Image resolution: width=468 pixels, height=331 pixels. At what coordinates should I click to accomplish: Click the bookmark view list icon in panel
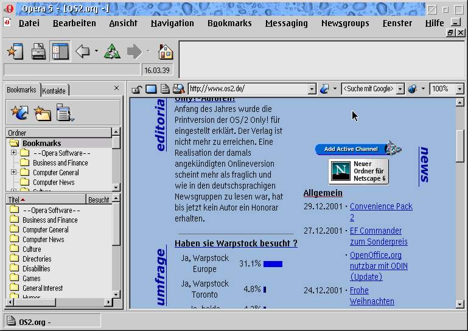pyautogui.click(x=65, y=113)
